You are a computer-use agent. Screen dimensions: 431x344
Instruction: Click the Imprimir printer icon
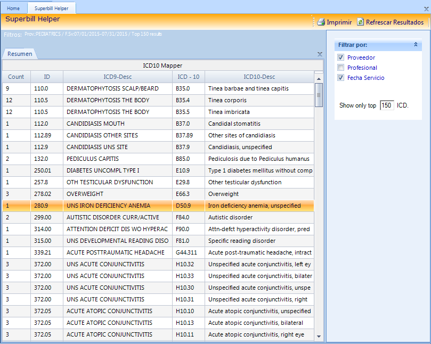pos(321,22)
